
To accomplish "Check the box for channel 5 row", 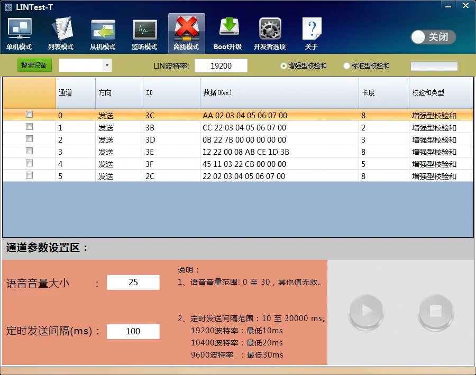I will click(29, 175).
